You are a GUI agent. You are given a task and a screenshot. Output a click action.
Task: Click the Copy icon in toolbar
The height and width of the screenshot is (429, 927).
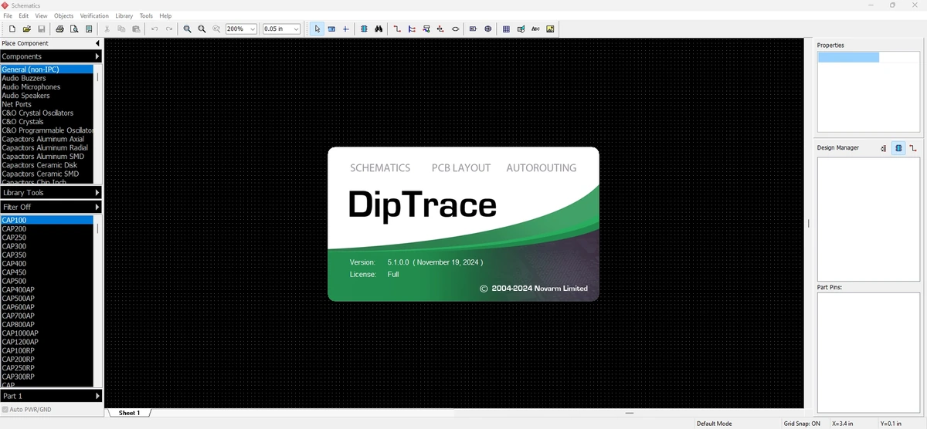pos(121,29)
